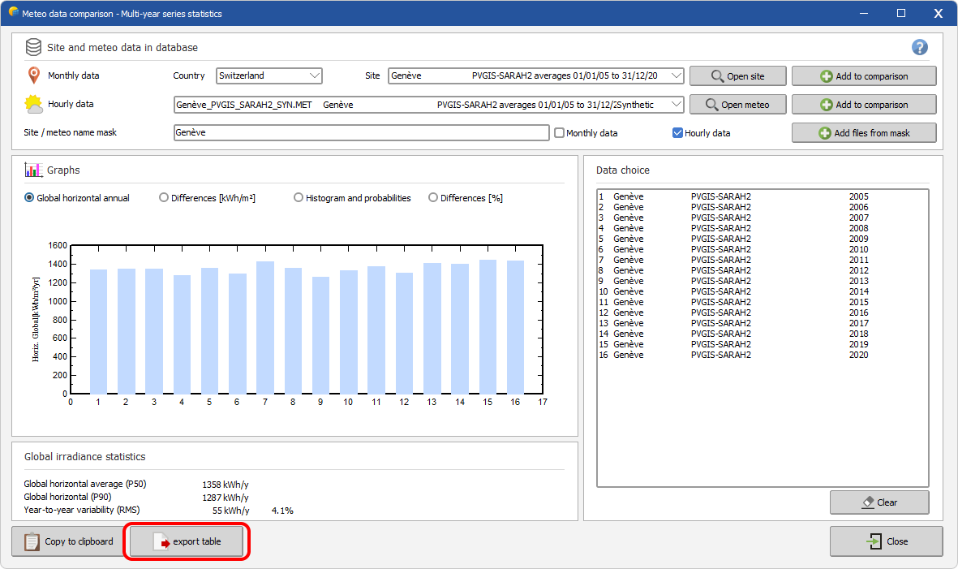Select row 7 Genève 2011 in Data choice
The width and height of the screenshot is (958, 569).
click(x=763, y=260)
